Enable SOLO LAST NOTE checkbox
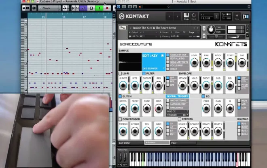The image size is (267, 168). pos(168,62)
